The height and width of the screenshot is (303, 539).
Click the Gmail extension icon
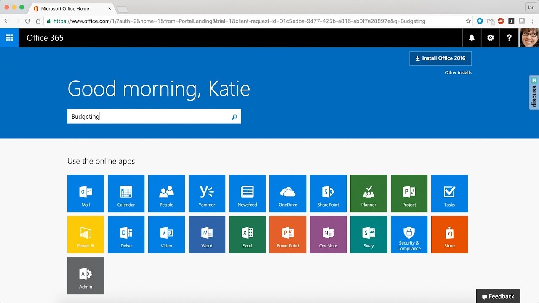(491, 21)
